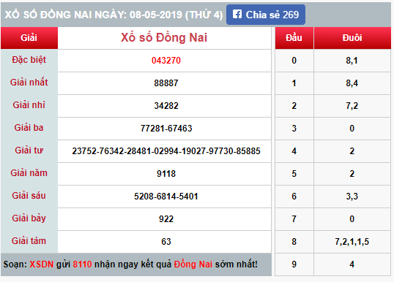Click Đầu 6 cell

point(294,197)
